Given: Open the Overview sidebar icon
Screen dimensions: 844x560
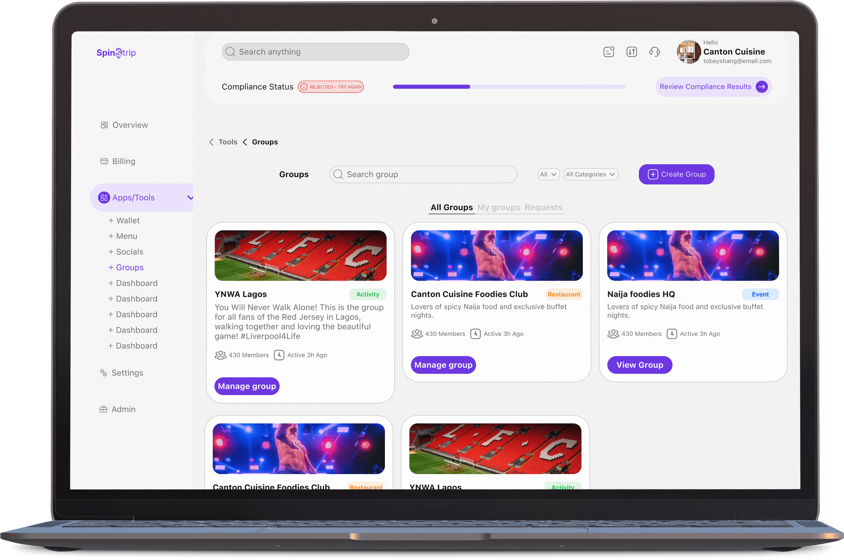Looking at the screenshot, I should coord(104,125).
